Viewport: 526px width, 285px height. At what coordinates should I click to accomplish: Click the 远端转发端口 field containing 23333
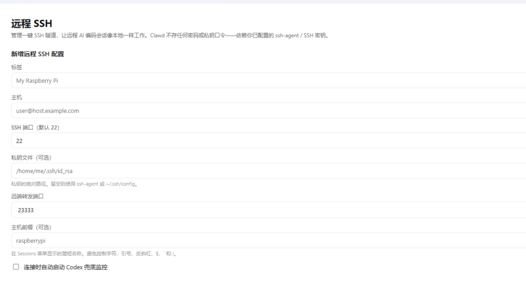point(268,210)
